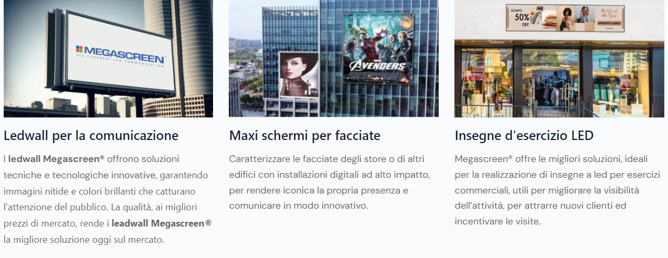Viewport: 668px width, 258px height.
Task: Click the tagline under the Megascreen logo
Action: [x=120, y=60]
